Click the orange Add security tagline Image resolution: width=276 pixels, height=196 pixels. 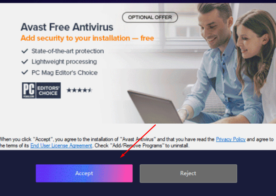tap(87, 38)
